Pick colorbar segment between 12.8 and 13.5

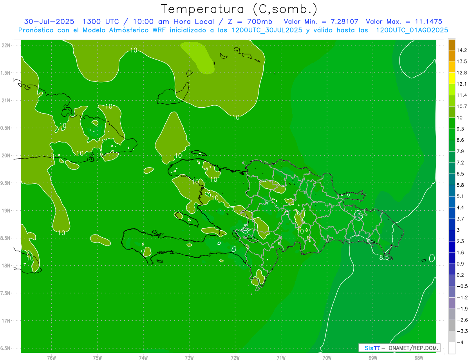click(452, 67)
